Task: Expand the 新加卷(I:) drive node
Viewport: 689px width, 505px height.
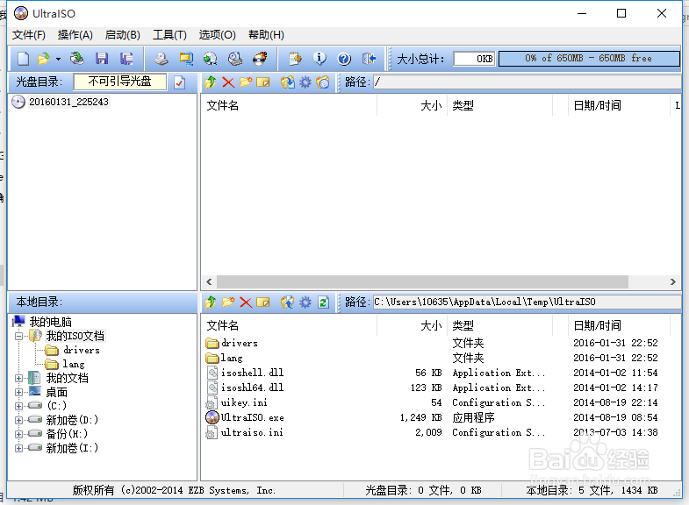Action: coord(18,448)
